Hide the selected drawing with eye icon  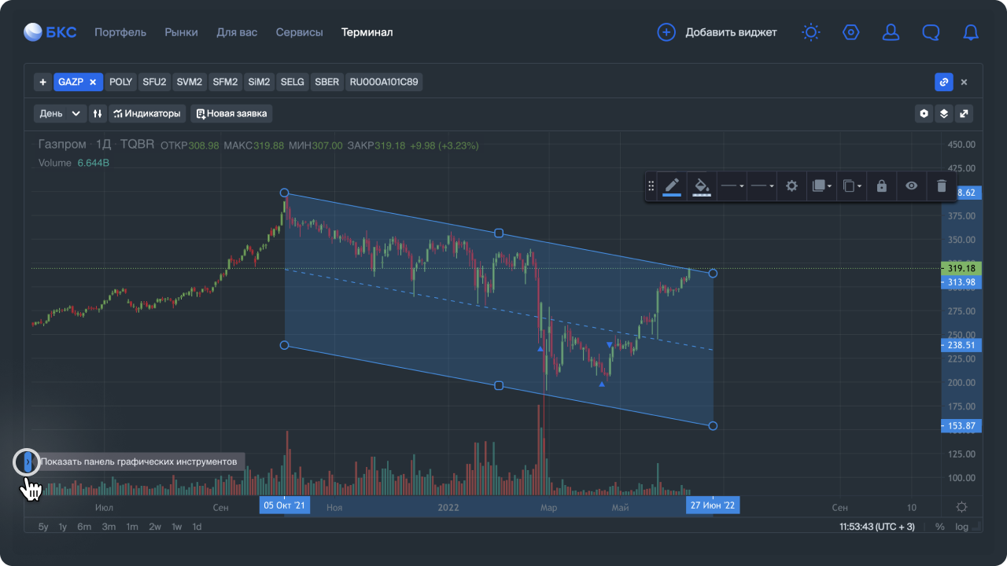click(x=912, y=186)
